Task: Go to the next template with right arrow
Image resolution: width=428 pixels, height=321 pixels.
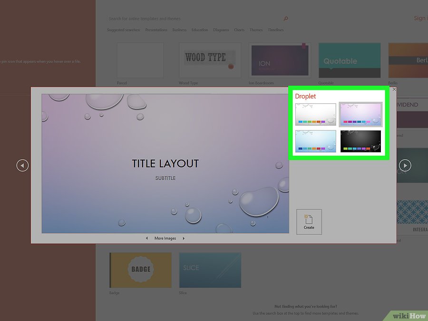Action: click(x=405, y=165)
